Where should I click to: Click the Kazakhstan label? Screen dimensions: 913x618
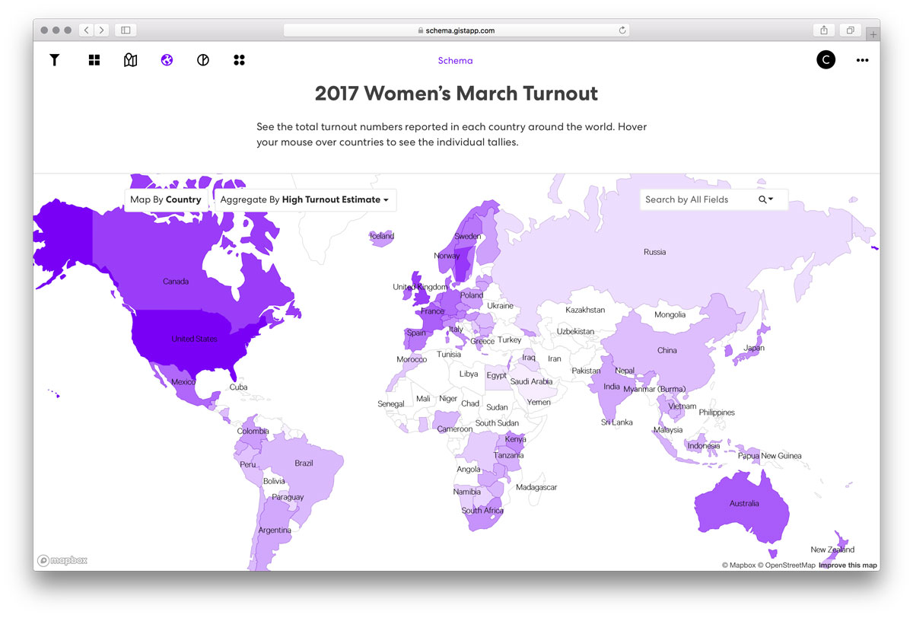(x=585, y=310)
